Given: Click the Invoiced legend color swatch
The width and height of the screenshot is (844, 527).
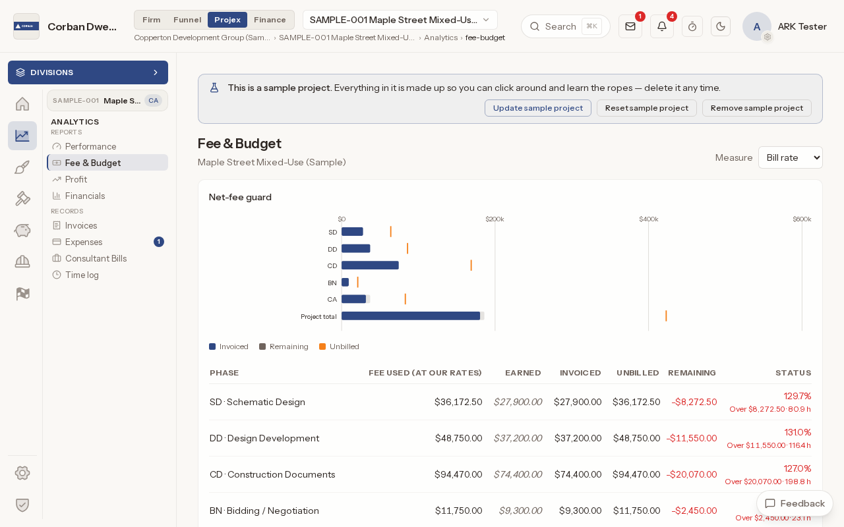Looking at the screenshot, I should coord(212,347).
